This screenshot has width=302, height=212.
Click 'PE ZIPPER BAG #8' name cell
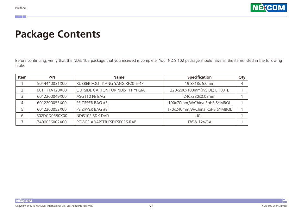(119, 109)
